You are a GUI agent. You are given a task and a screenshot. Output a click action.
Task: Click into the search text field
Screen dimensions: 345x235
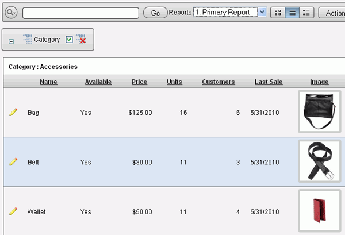[80, 12]
